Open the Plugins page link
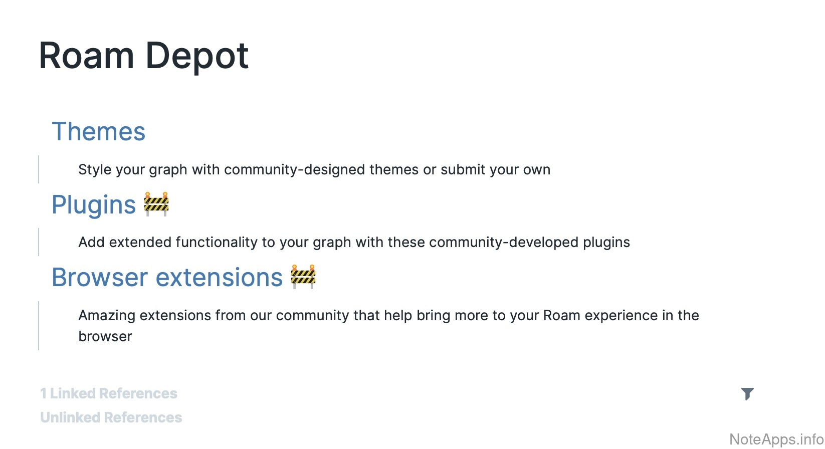 coord(94,205)
